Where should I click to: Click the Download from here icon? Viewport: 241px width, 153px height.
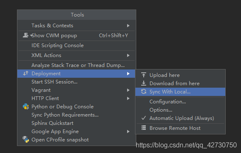coord(144,84)
